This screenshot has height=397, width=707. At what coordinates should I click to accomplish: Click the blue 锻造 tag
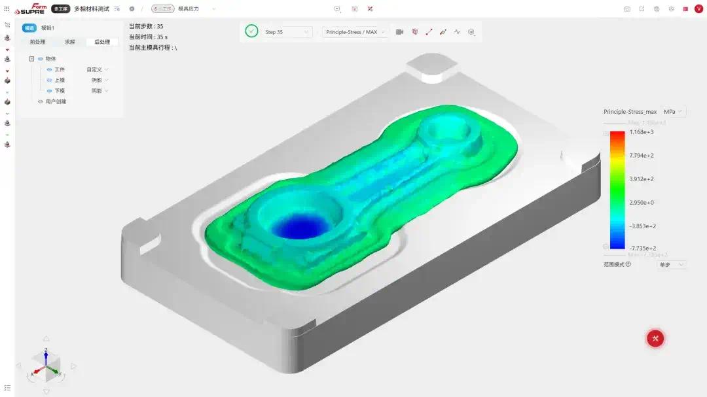[29, 28]
